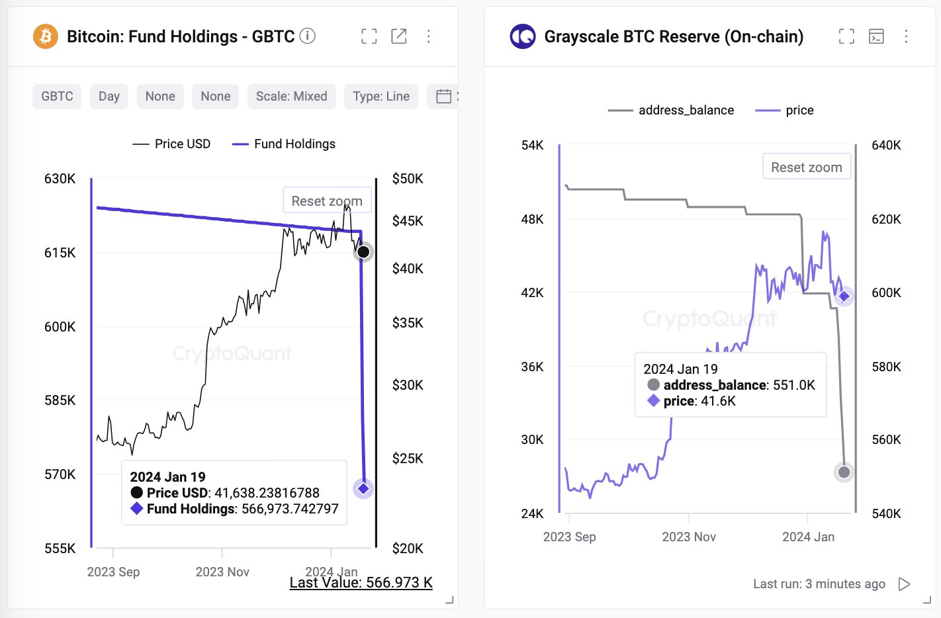Image resolution: width=941 pixels, height=618 pixels.
Task: Open the kebab menu on the Grayscale reserve chart
Action: click(906, 36)
